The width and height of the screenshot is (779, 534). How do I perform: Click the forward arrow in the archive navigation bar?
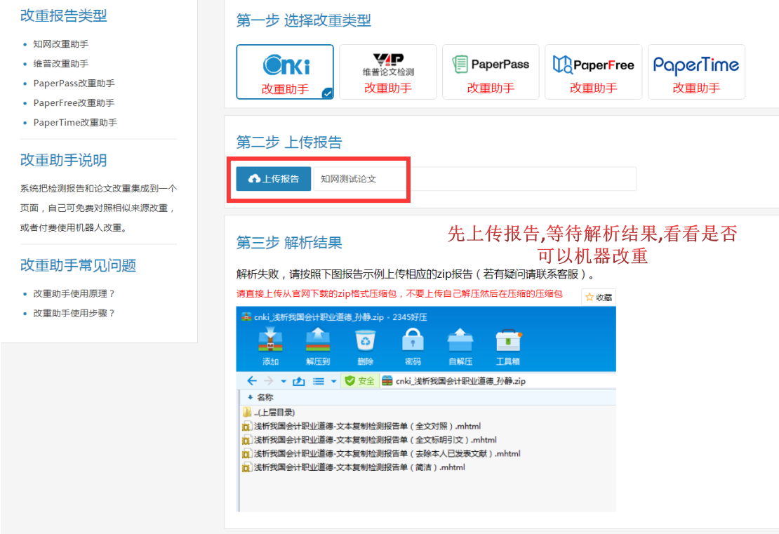269,381
